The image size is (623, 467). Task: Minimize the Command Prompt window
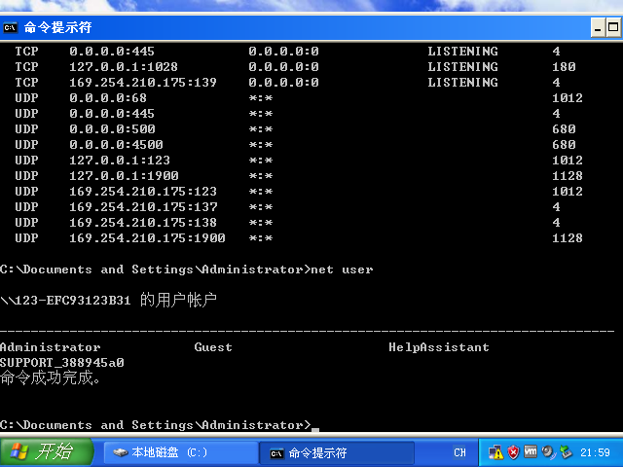pyautogui.click(x=598, y=28)
